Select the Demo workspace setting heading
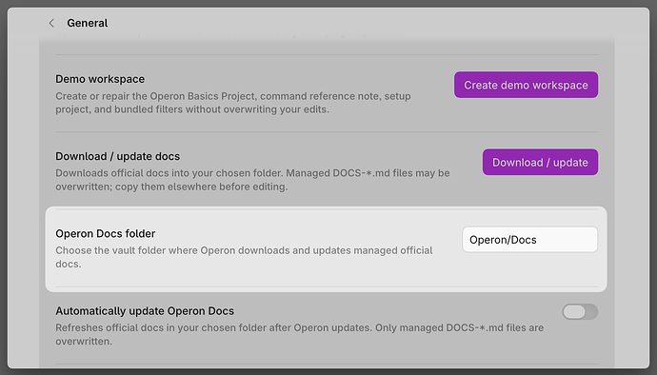The image size is (657, 375). [x=100, y=79]
